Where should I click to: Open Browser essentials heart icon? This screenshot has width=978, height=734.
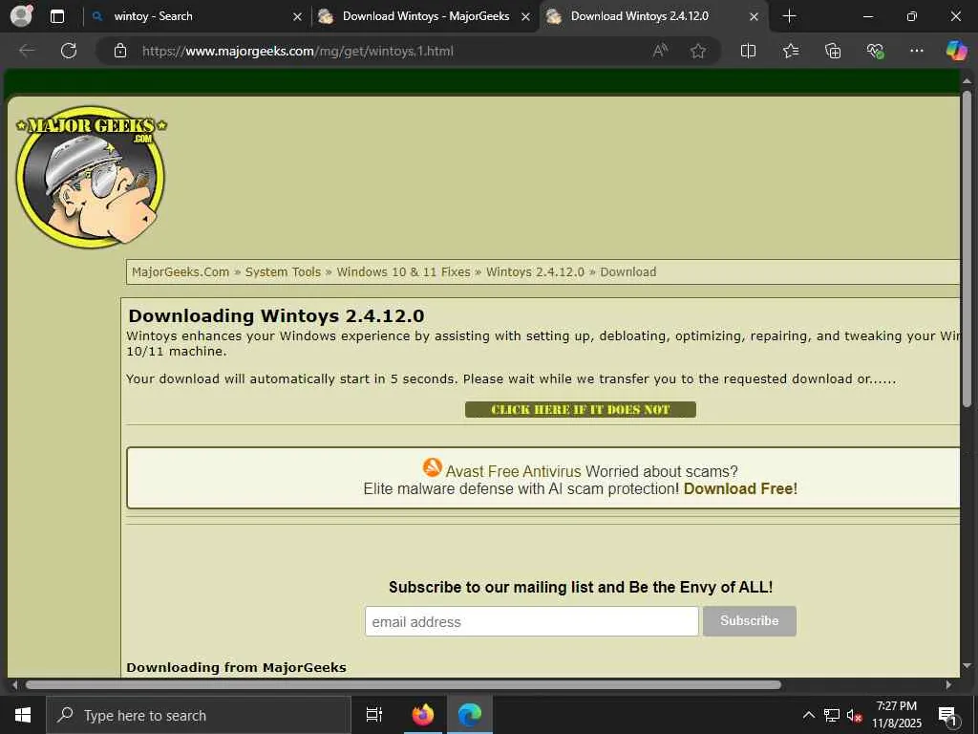pyautogui.click(x=875, y=51)
